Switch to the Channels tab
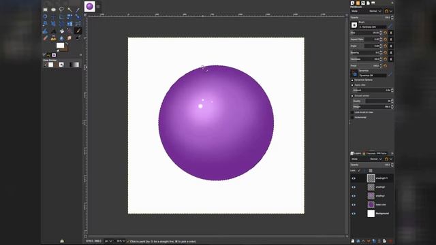 [369, 153]
